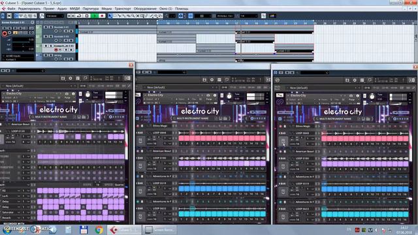This screenshot has width=418, height=235.
Task: Click the save icon in right Kontakt window
Action: pyautogui.click(x=347, y=80)
